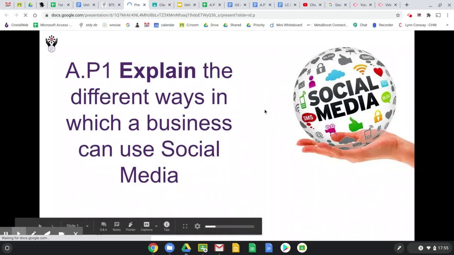Viewport: 454px width, 255px height.
Task: Activate the laser Pointer tool
Action: tap(131, 226)
